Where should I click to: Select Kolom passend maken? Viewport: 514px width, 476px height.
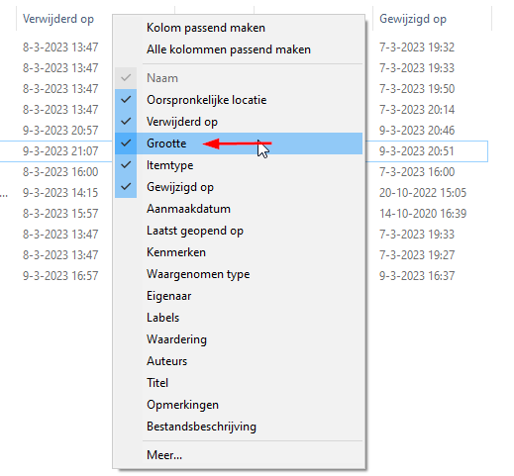pyautogui.click(x=239, y=28)
